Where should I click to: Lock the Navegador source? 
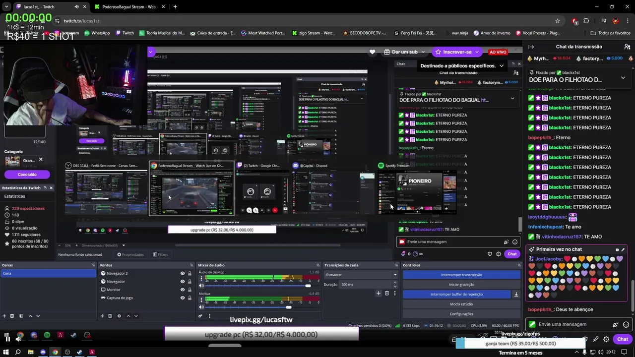click(x=190, y=282)
